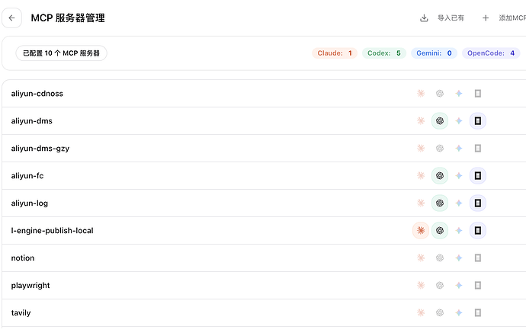The image size is (526, 336).
Task: Enable OpenCode for aliyun-dms-gzy
Action: pos(478,149)
